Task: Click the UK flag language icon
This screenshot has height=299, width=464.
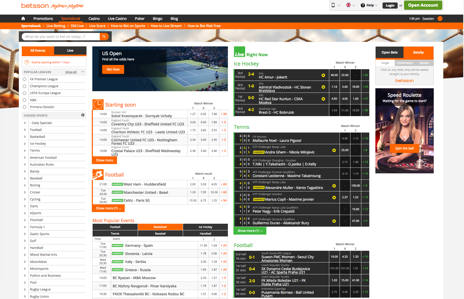Action: (348, 5)
